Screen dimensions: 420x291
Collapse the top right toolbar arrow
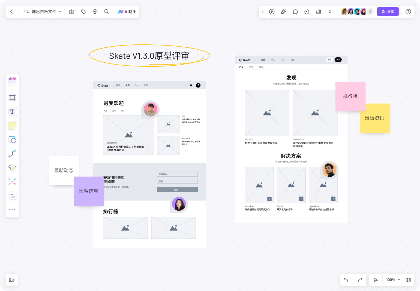click(263, 12)
